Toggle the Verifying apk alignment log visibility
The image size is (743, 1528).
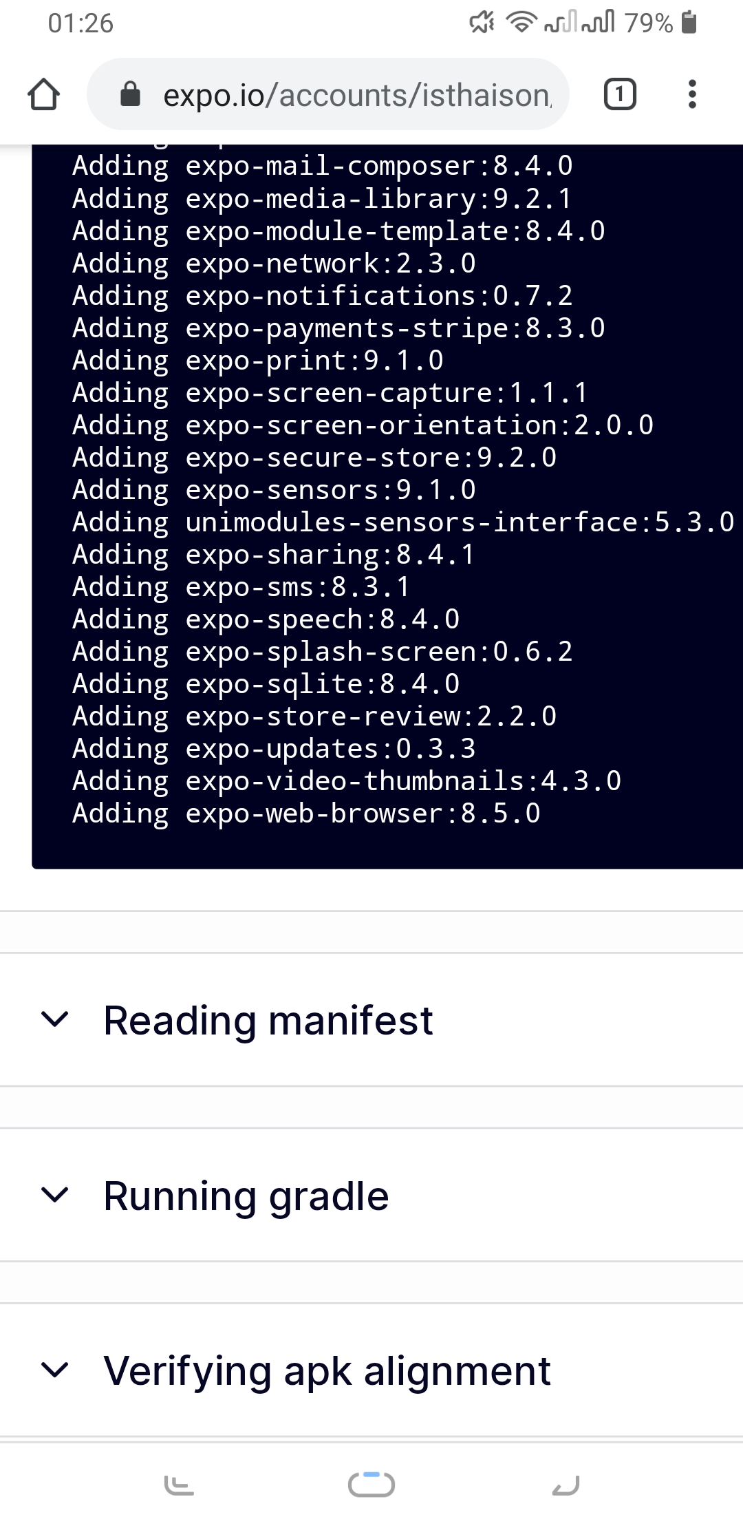[57, 1370]
